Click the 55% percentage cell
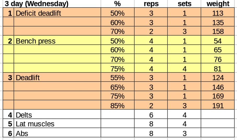The height and width of the screenshot is (140, 237). pos(117,78)
